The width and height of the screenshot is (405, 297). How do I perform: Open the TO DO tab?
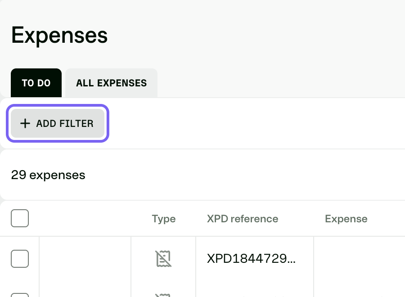(36, 83)
